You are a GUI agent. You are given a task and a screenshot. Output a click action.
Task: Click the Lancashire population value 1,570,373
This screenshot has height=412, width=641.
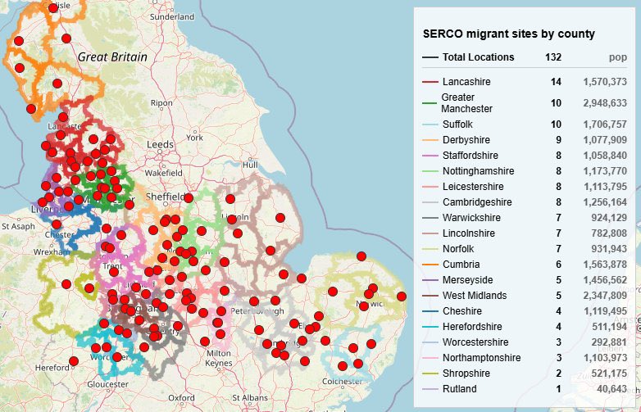pos(605,82)
